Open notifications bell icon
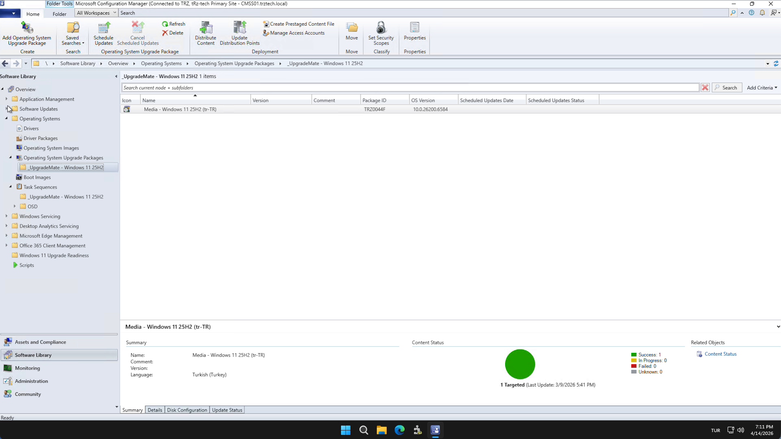The image size is (781, 439). (762, 13)
